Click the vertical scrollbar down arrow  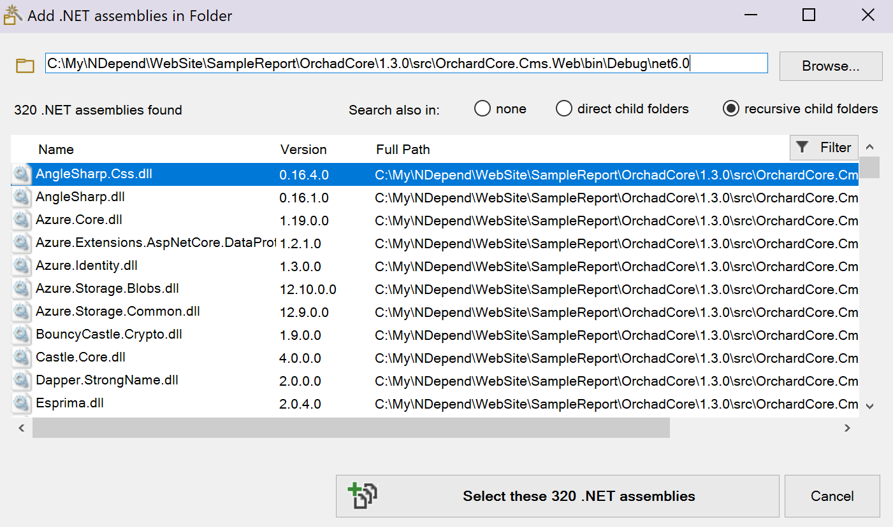coord(870,405)
